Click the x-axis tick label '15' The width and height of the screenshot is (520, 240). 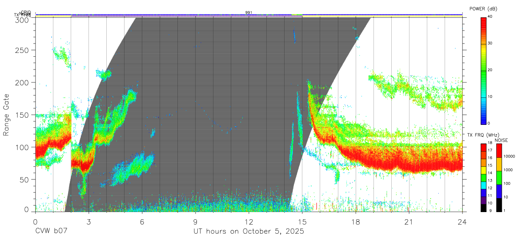pos(302,221)
